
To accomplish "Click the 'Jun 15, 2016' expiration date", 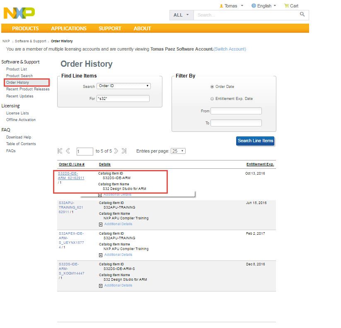I will [256, 203].
